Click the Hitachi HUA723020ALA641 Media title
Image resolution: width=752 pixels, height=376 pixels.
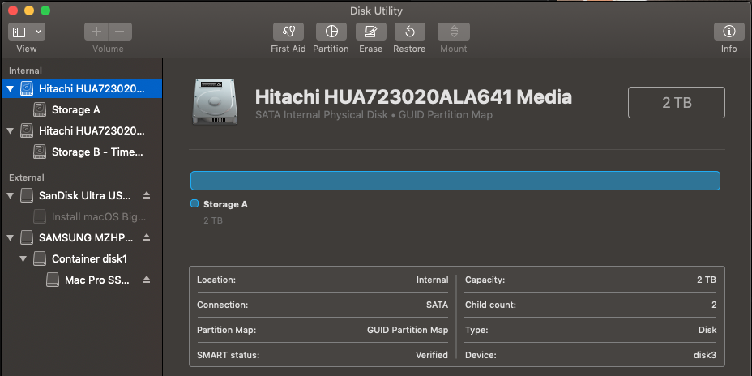(x=413, y=97)
